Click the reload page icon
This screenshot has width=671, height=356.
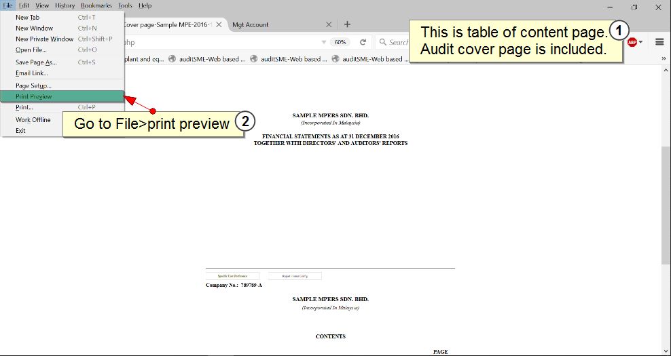[x=363, y=42]
